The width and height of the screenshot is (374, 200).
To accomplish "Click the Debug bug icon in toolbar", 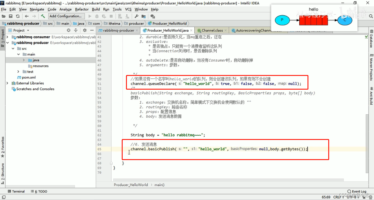I will (x=97, y=16).
